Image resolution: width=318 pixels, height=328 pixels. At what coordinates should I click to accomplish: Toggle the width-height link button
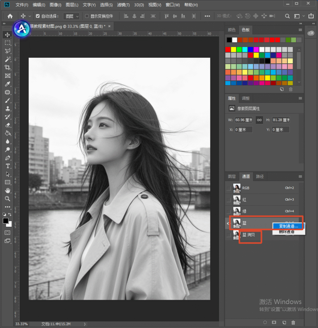[x=259, y=120]
